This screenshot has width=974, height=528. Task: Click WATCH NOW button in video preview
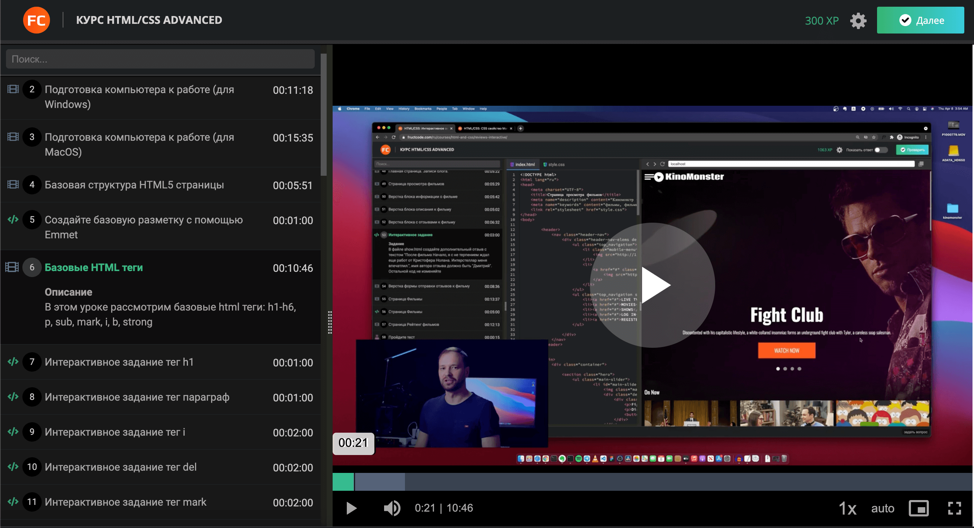[x=786, y=351]
